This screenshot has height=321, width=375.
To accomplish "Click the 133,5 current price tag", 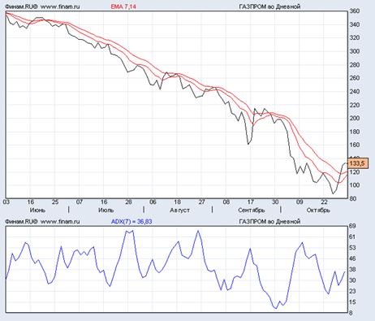I will 358,163.
